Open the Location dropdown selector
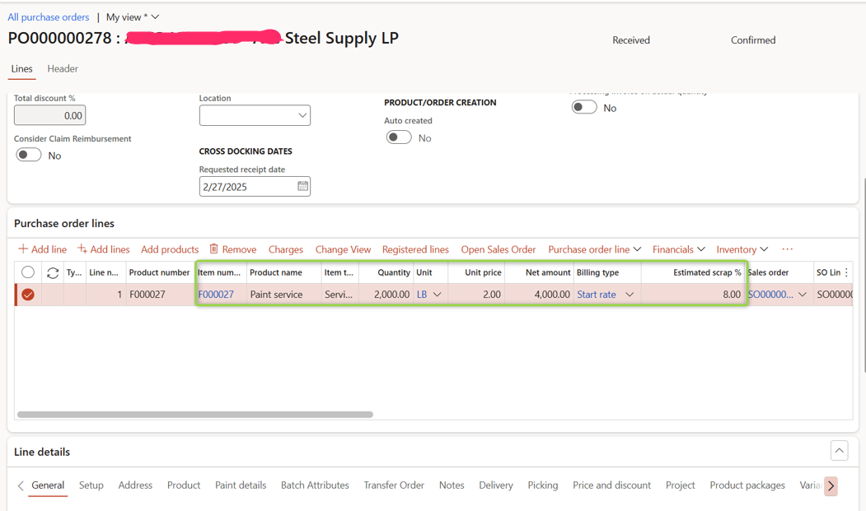The image size is (866, 511). 302,115
